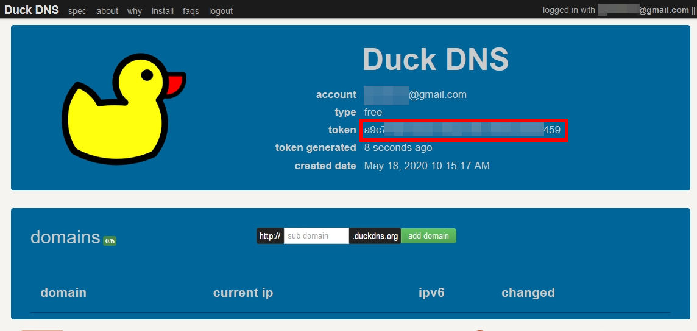Click the 0/5 domains count badge

coord(110,241)
